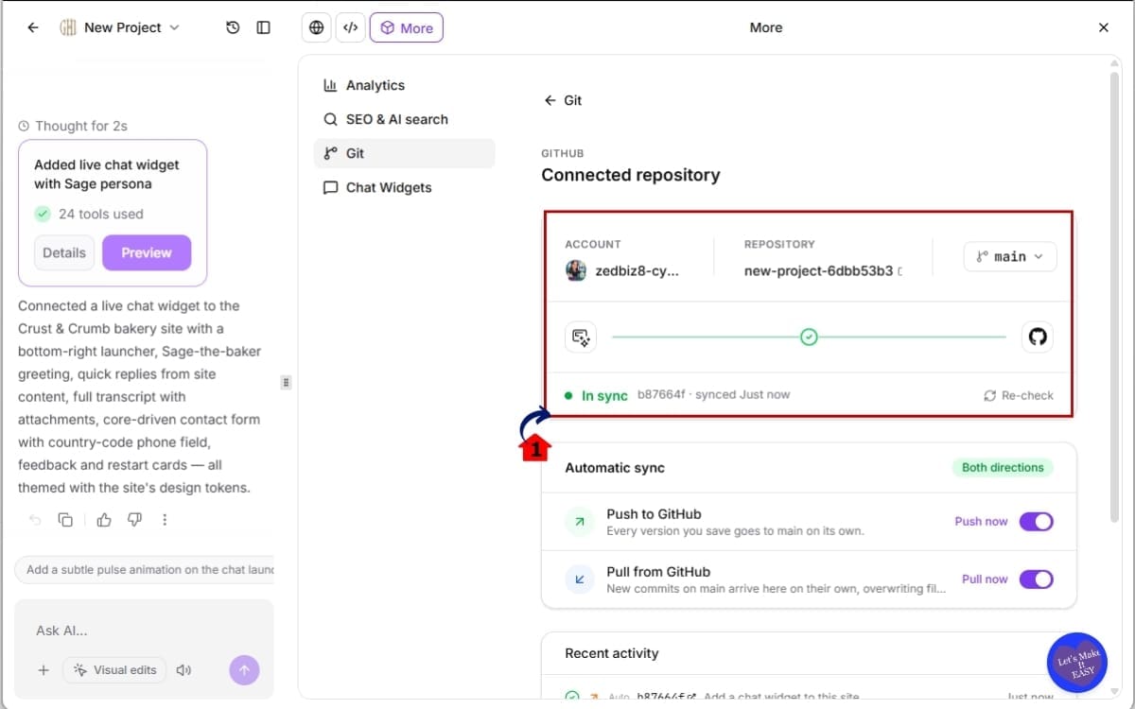Enable Visual edits mode
The width and height of the screenshot is (1135, 709).
tap(114, 670)
